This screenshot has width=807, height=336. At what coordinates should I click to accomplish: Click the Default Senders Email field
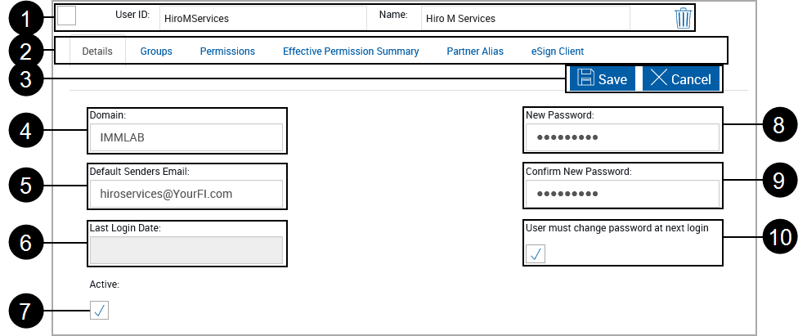(186, 195)
